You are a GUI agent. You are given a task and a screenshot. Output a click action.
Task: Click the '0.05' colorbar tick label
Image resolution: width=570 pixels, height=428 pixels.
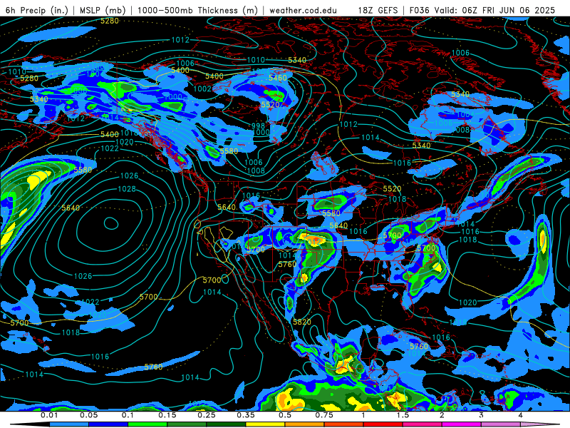pyautogui.click(x=88, y=415)
